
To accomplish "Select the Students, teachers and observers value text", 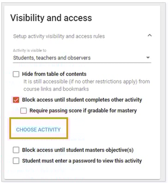I will tap(52, 58).
